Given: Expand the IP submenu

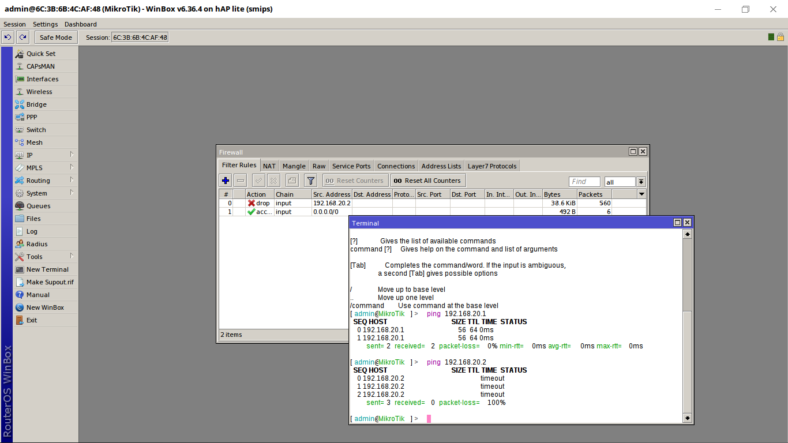Looking at the screenshot, I should (x=46, y=155).
